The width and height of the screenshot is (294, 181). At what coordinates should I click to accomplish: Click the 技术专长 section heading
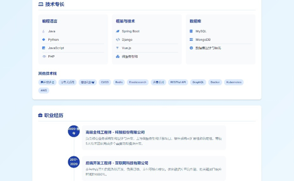point(55,4)
